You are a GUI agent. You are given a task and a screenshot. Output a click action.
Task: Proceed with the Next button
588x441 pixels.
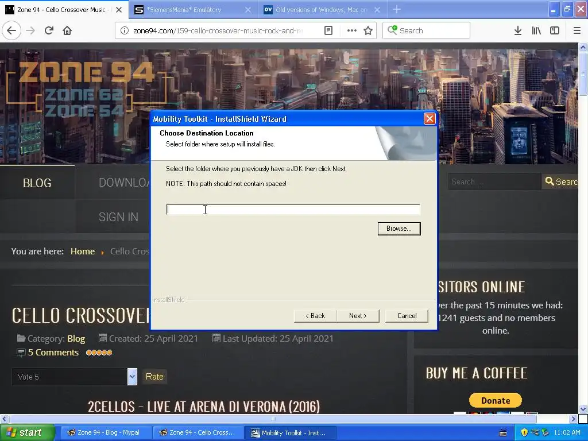point(358,316)
